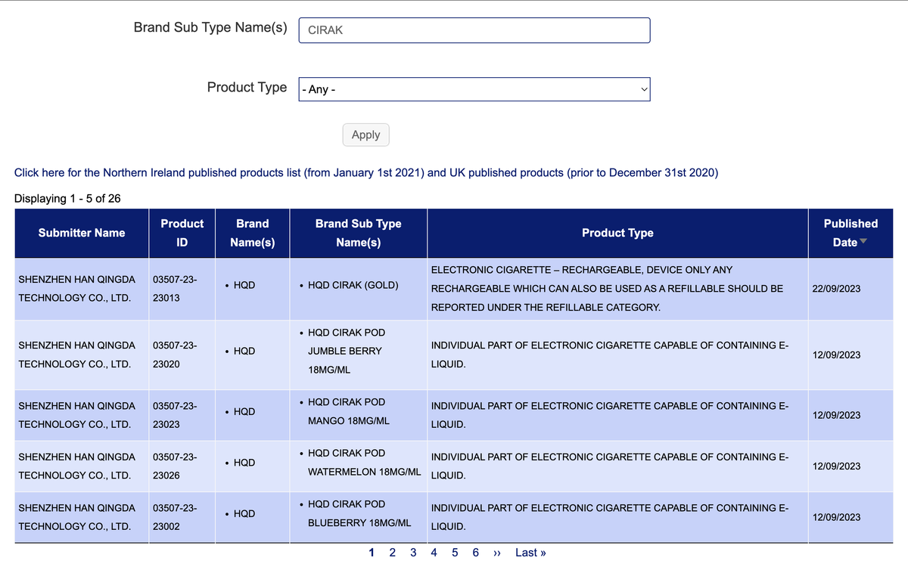The height and width of the screenshot is (567, 908).
Task: Click the Apply button
Action: point(366,135)
